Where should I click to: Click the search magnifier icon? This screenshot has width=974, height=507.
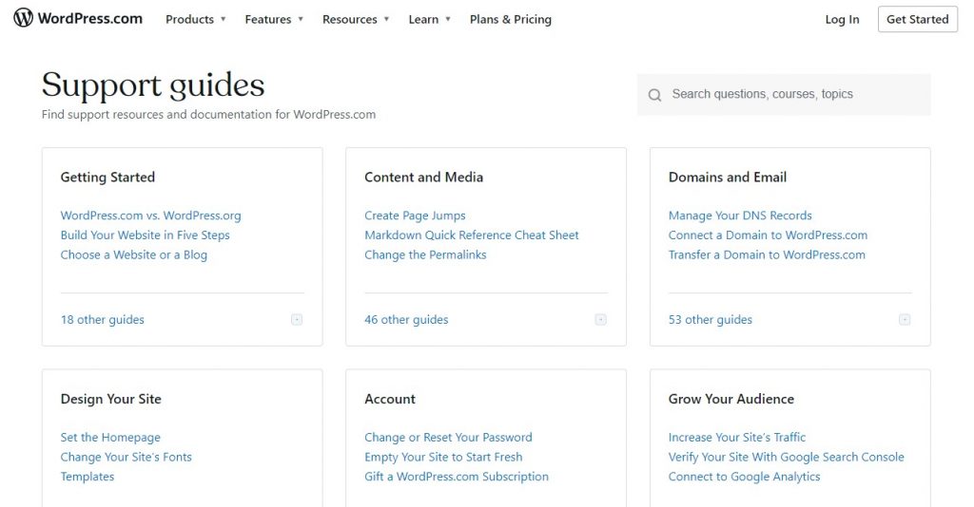pos(654,95)
